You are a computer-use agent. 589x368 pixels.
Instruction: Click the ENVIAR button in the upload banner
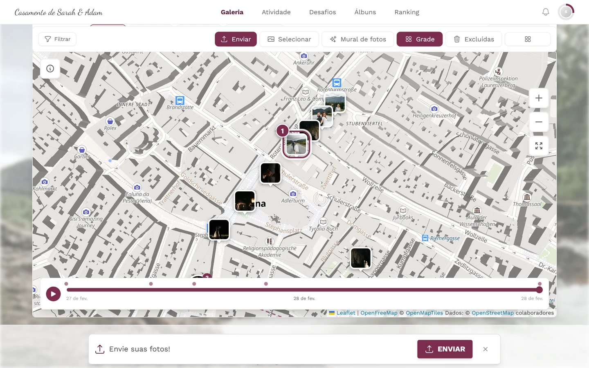pyautogui.click(x=445, y=349)
